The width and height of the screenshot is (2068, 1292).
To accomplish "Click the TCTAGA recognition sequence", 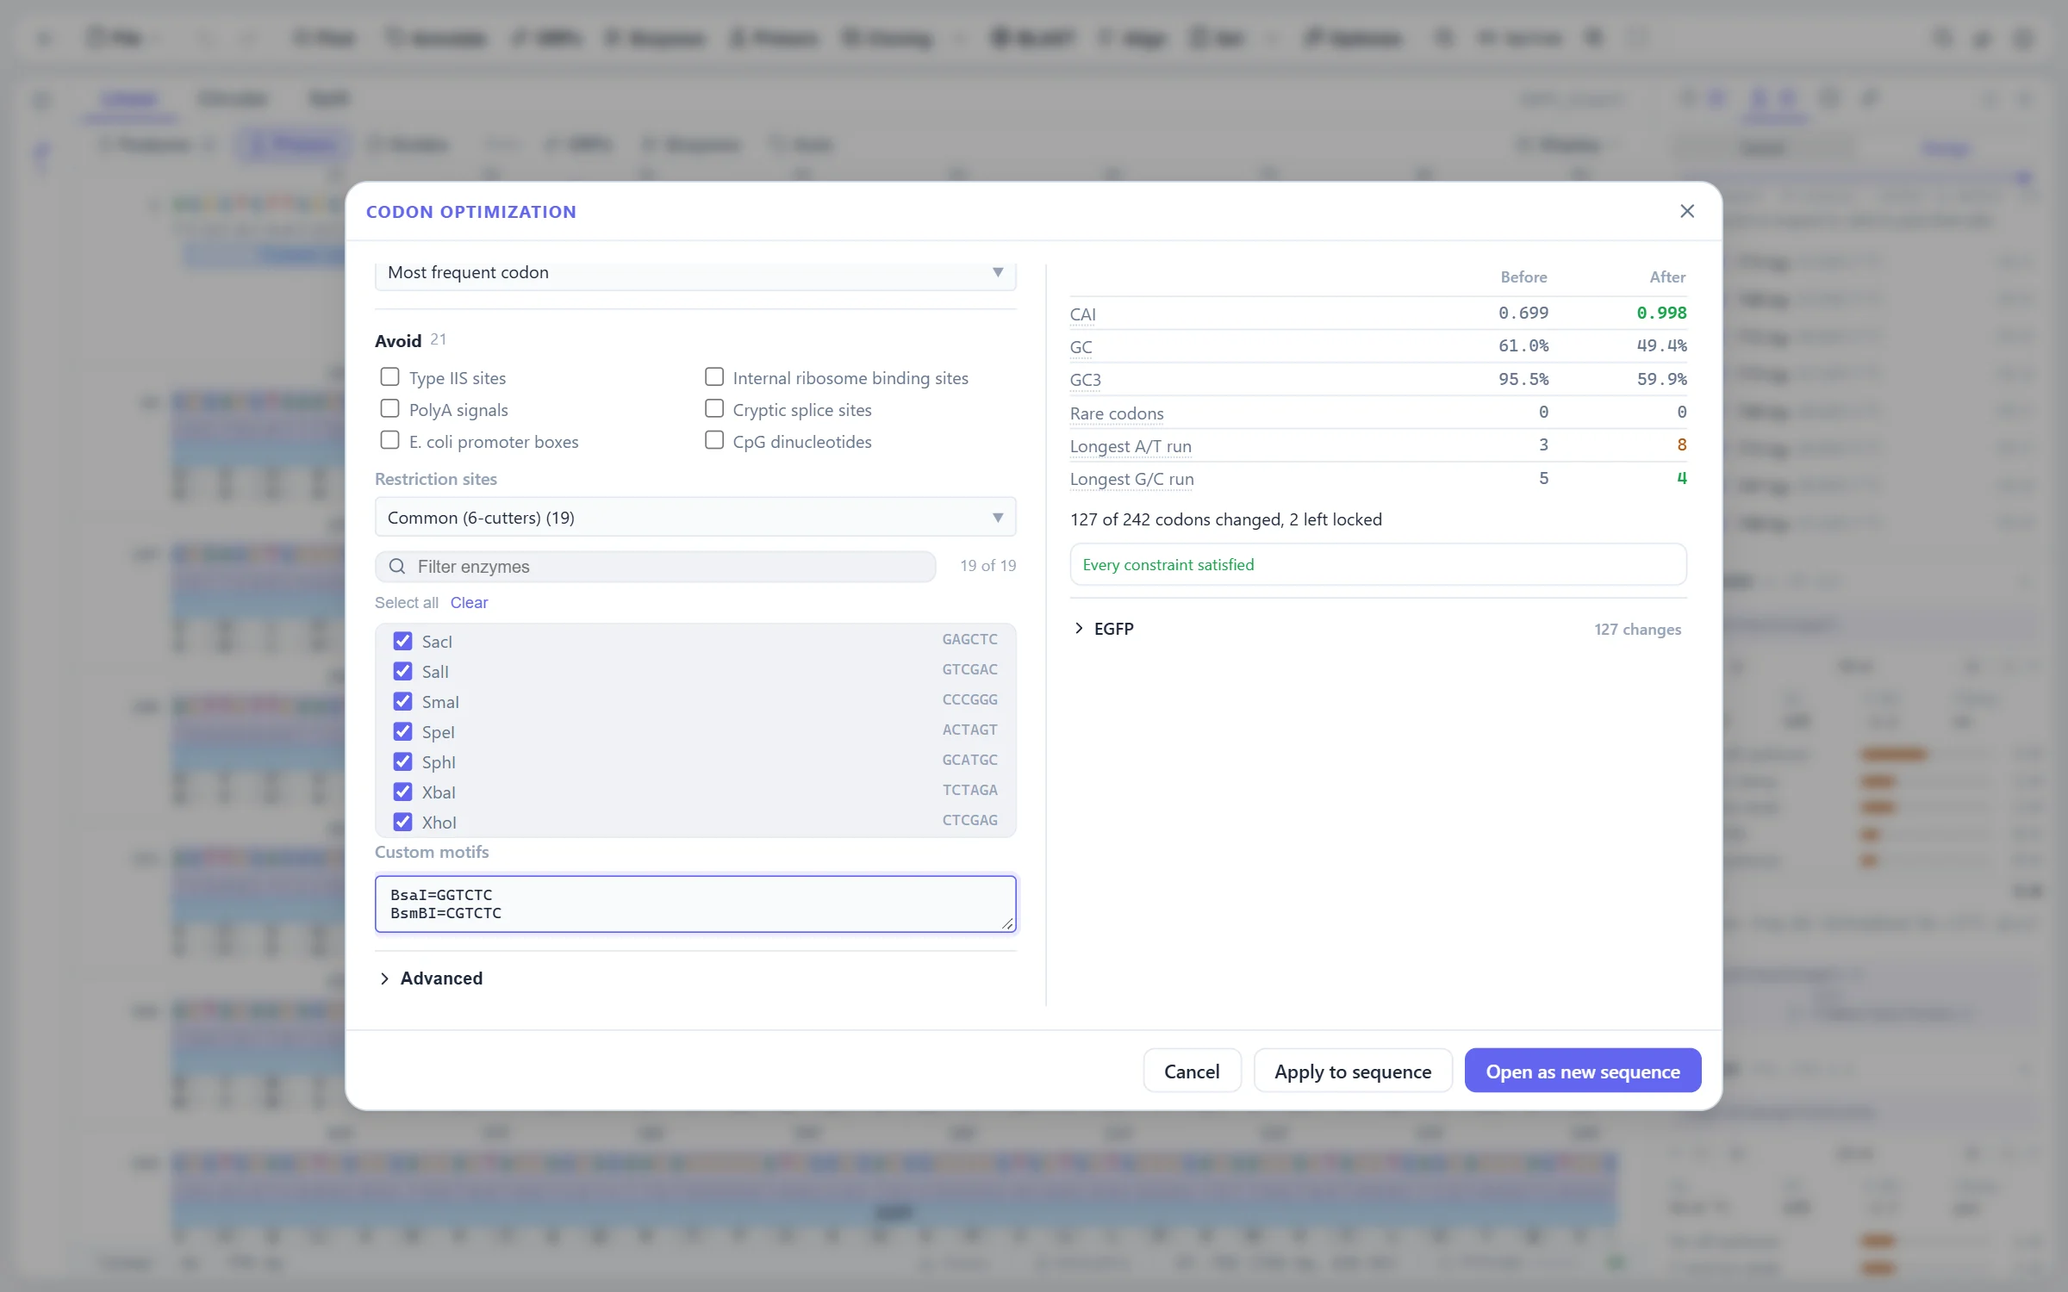I will tap(969, 790).
